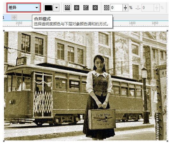This screenshot has height=143, width=169.
Task: Select the third transparency target icon
Action: click(x=86, y=8)
